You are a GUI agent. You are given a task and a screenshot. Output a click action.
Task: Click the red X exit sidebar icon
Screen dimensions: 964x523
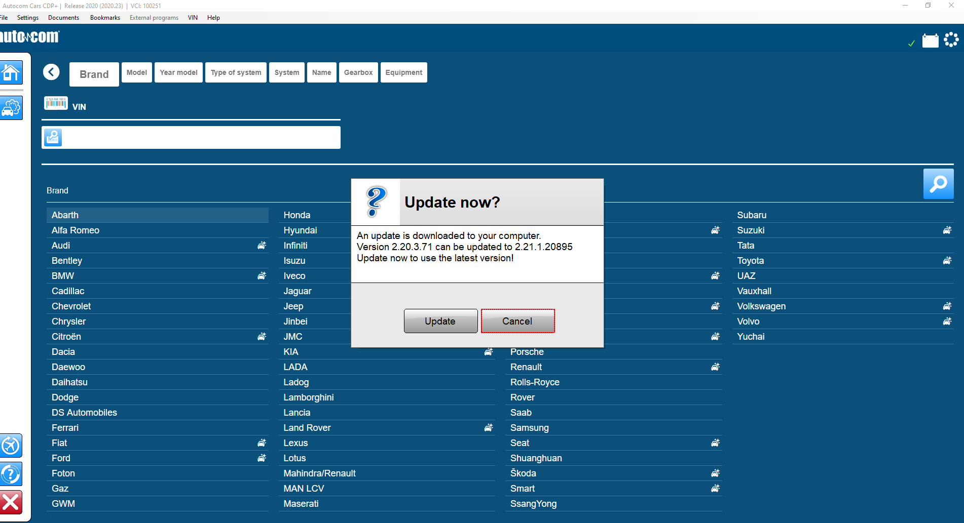coord(11,502)
